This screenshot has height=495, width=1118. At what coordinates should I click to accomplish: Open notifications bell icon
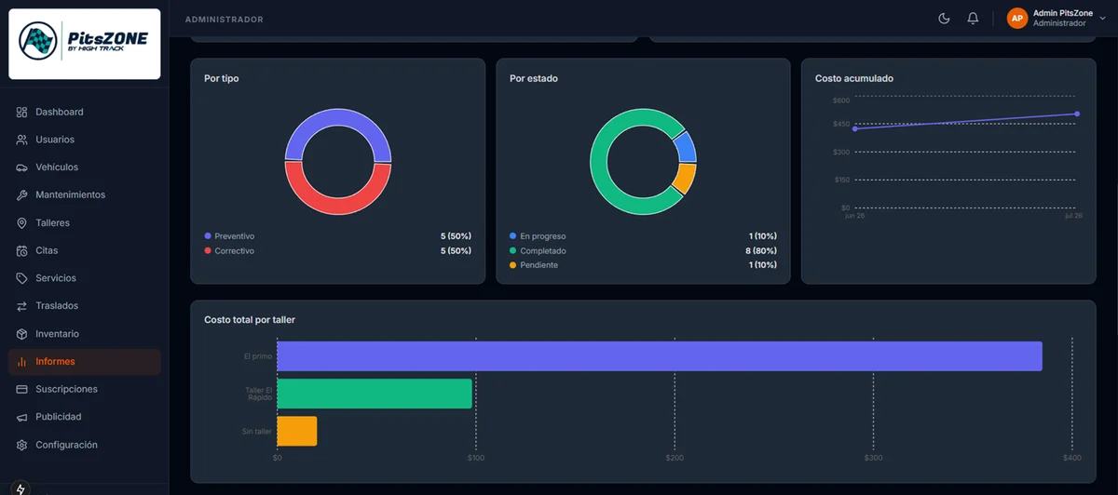coord(973,19)
